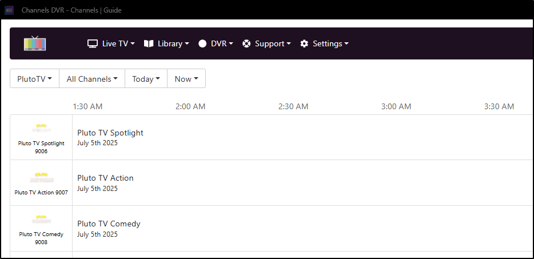Image resolution: width=534 pixels, height=259 pixels.
Task: Select the Pluto TV Spotlight program entry
Action: pyautogui.click(x=110, y=133)
